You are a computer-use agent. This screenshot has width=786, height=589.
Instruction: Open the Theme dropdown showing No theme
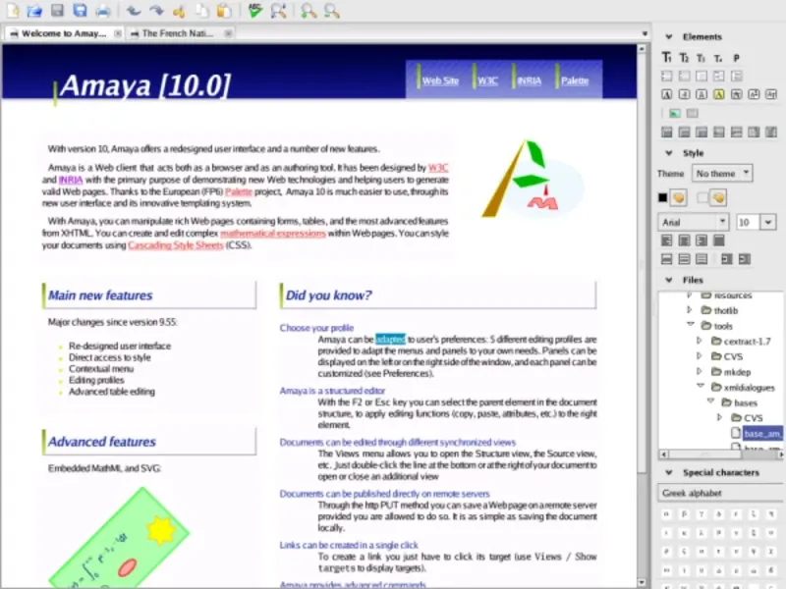click(722, 174)
